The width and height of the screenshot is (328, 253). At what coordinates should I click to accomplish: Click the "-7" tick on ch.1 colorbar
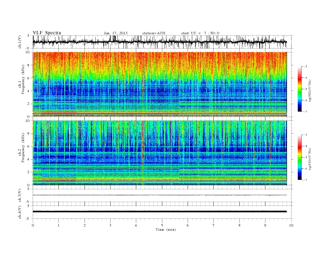tap(306, 112)
